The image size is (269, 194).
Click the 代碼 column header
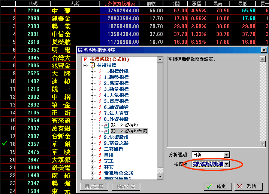coord(33,3)
